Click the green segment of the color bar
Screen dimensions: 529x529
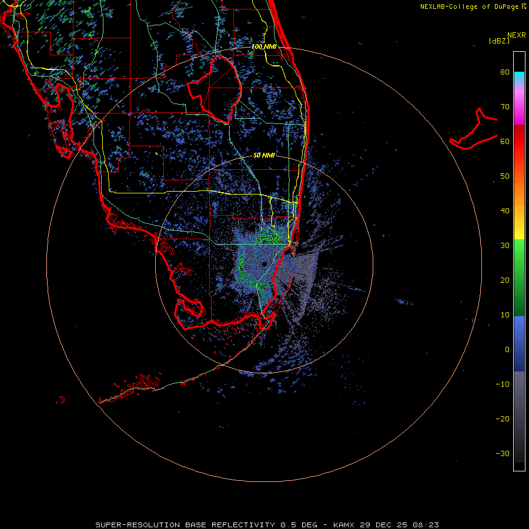(519, 277)
